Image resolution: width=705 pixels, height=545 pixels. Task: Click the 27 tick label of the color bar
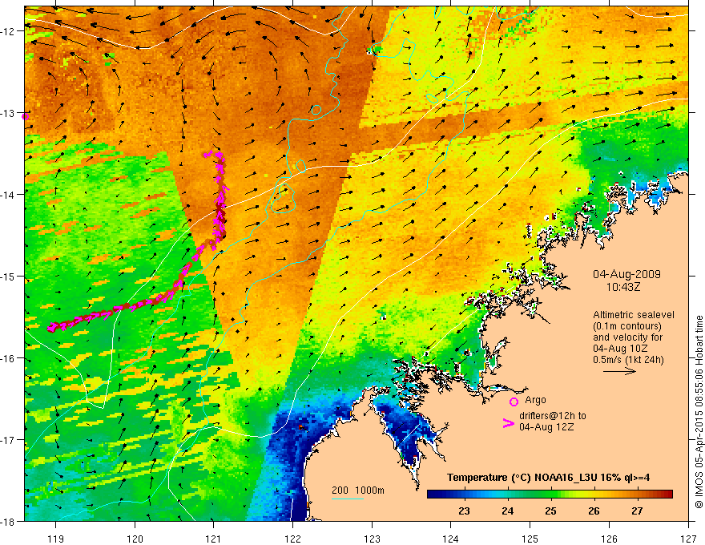pyautogui.click(x=637, y=511)
